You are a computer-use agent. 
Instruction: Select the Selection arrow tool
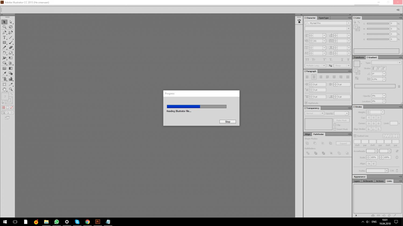[x=4, y=22]
